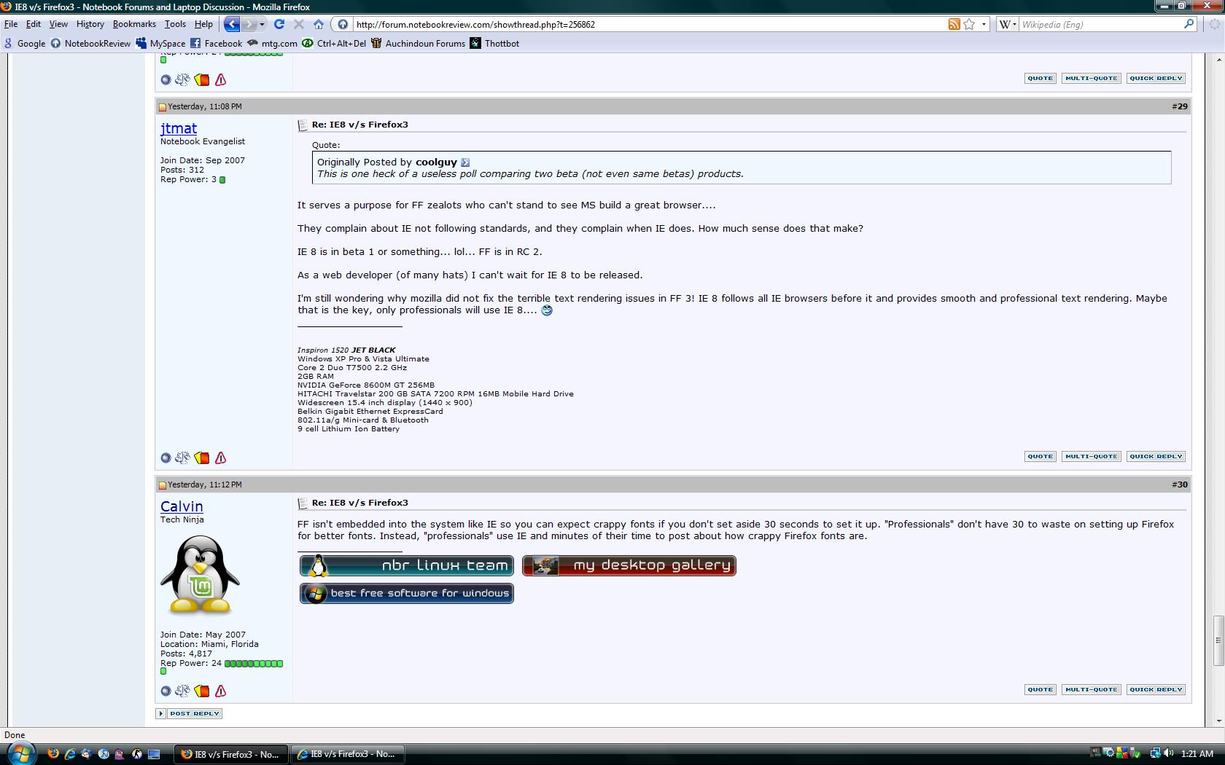Switch to Internet Explorer taskbar window
The width and height of the screenshot is (1225, 765).
point(348,754)
